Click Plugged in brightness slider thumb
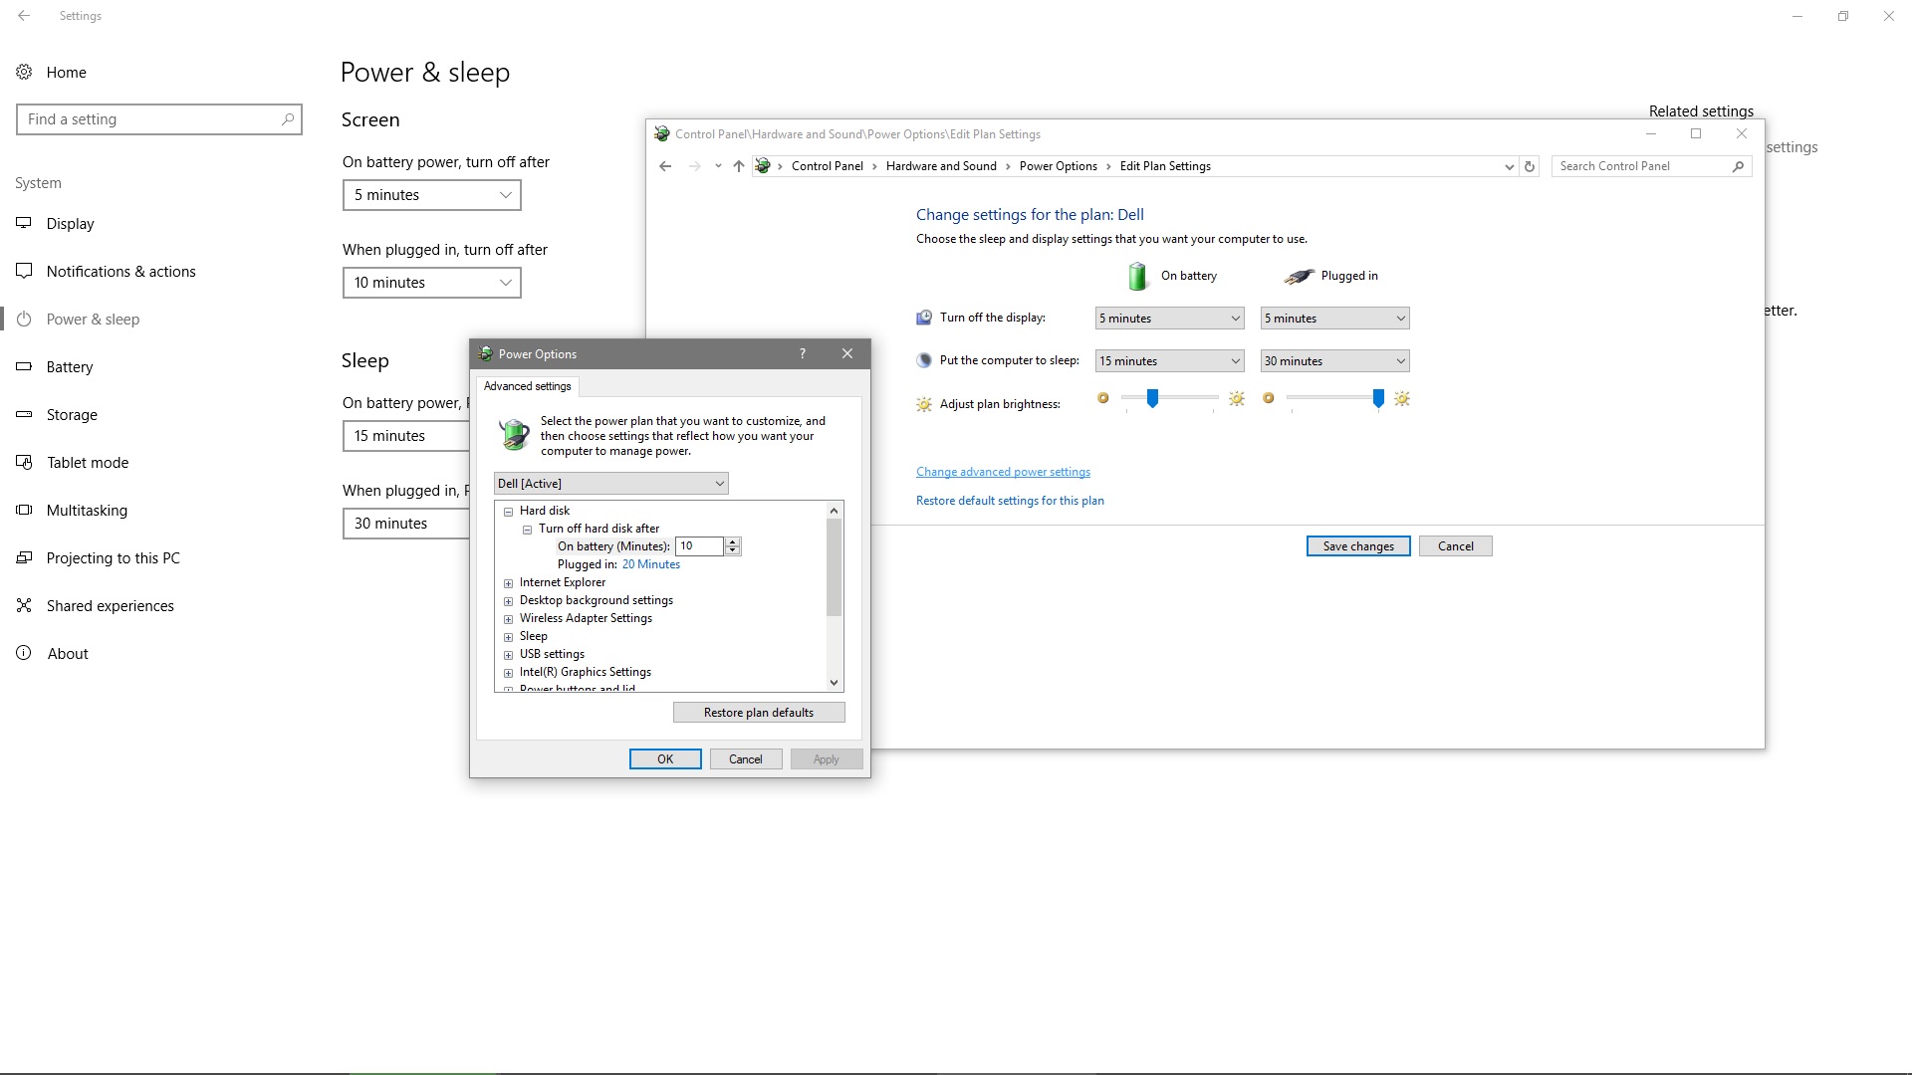The height and width of the screenshot is (1075, 1912). [x=1378, y=399]
